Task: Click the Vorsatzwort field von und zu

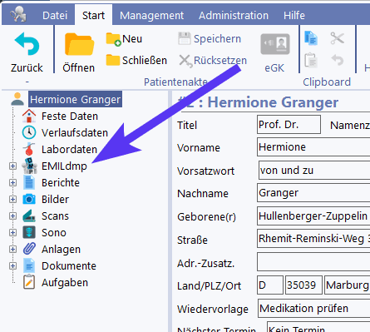Action: (314, 171)
